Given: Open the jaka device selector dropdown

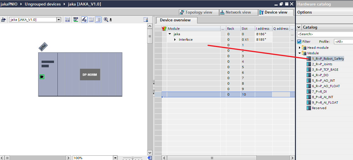Looking at the screenshot, I should click(x=59, y=20).
